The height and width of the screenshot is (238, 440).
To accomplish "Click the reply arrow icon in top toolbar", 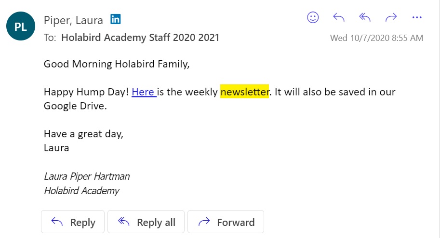I will (x=339, y=18).
